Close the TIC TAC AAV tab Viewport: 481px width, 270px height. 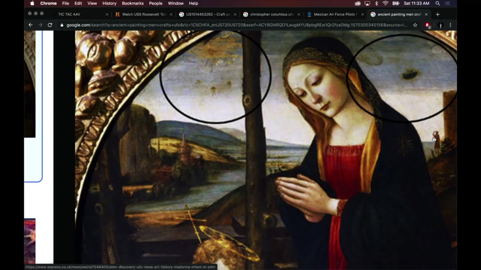tap(107, 14)
